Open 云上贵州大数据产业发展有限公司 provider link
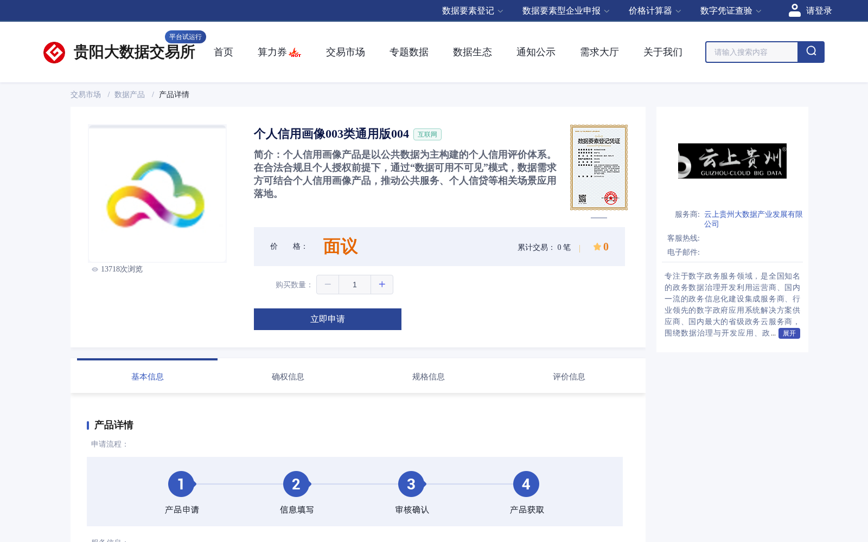This screenshot has height=542, width=868. coord(753,219)
